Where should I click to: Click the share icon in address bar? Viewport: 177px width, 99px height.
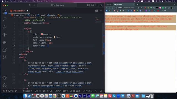point(139,8)
